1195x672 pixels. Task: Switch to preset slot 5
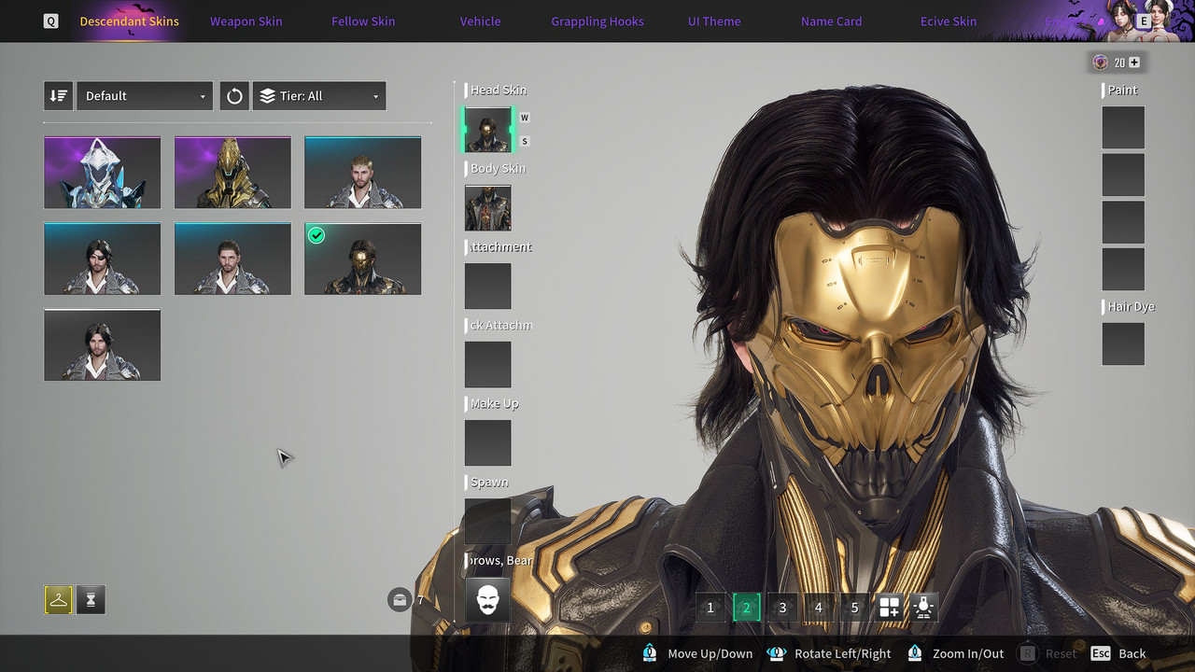click(854, 608)
